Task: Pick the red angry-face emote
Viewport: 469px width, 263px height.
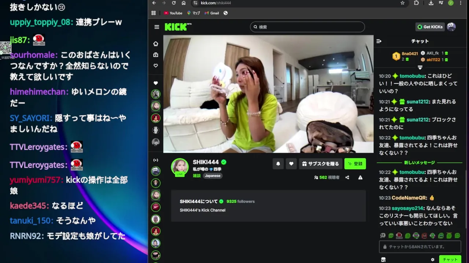Action: [424, 236]
